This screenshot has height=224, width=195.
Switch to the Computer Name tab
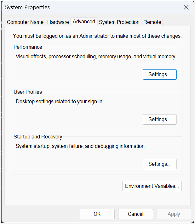(x=25, y=22)
